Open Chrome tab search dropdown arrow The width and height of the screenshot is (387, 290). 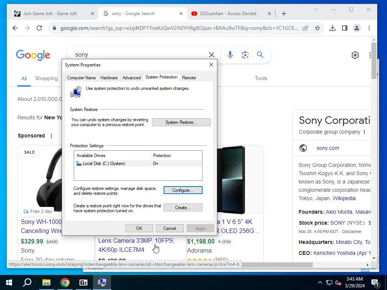click(x=316, y=9)
